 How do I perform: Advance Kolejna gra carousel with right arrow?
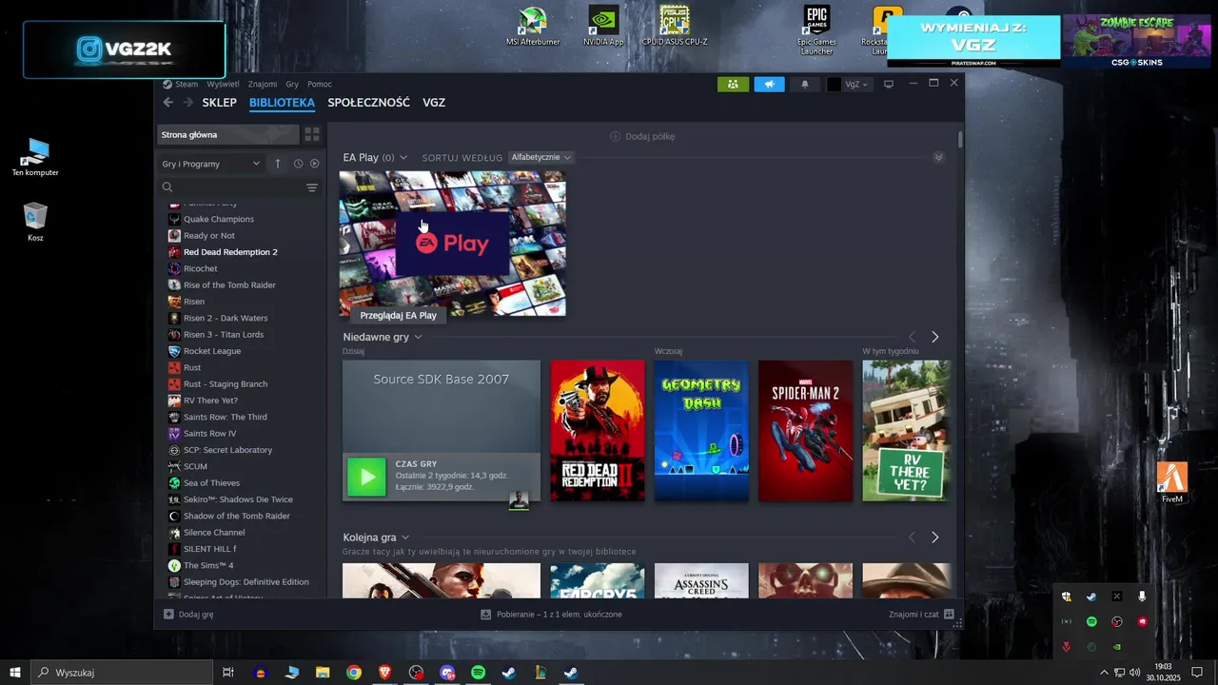[x=934, y=538]
